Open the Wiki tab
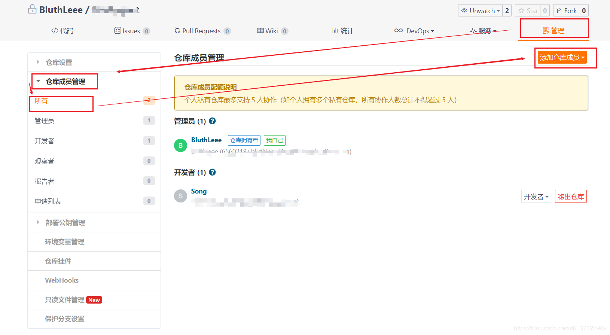 tap(272, 31)
